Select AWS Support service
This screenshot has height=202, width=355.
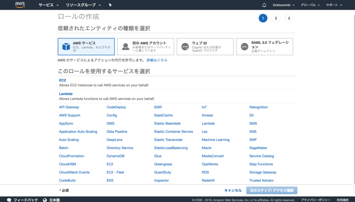[x=69, y=115]
